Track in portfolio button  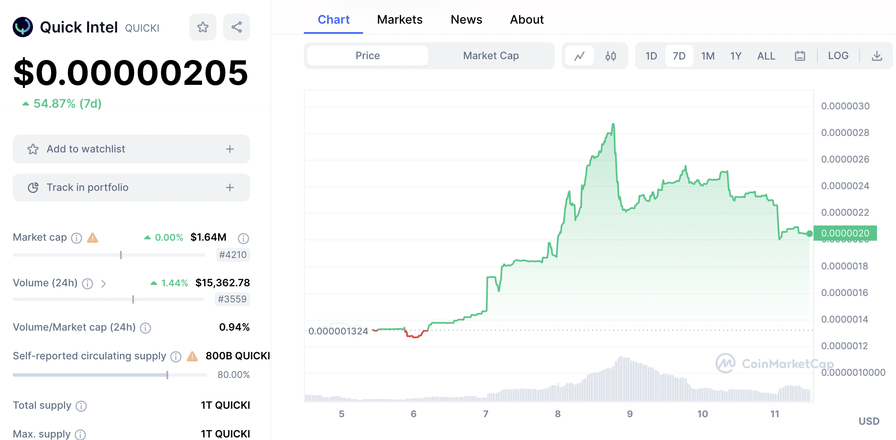131,187
